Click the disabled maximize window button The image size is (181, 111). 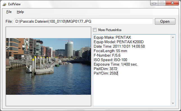pyautogui.click(x=162, y=3)
